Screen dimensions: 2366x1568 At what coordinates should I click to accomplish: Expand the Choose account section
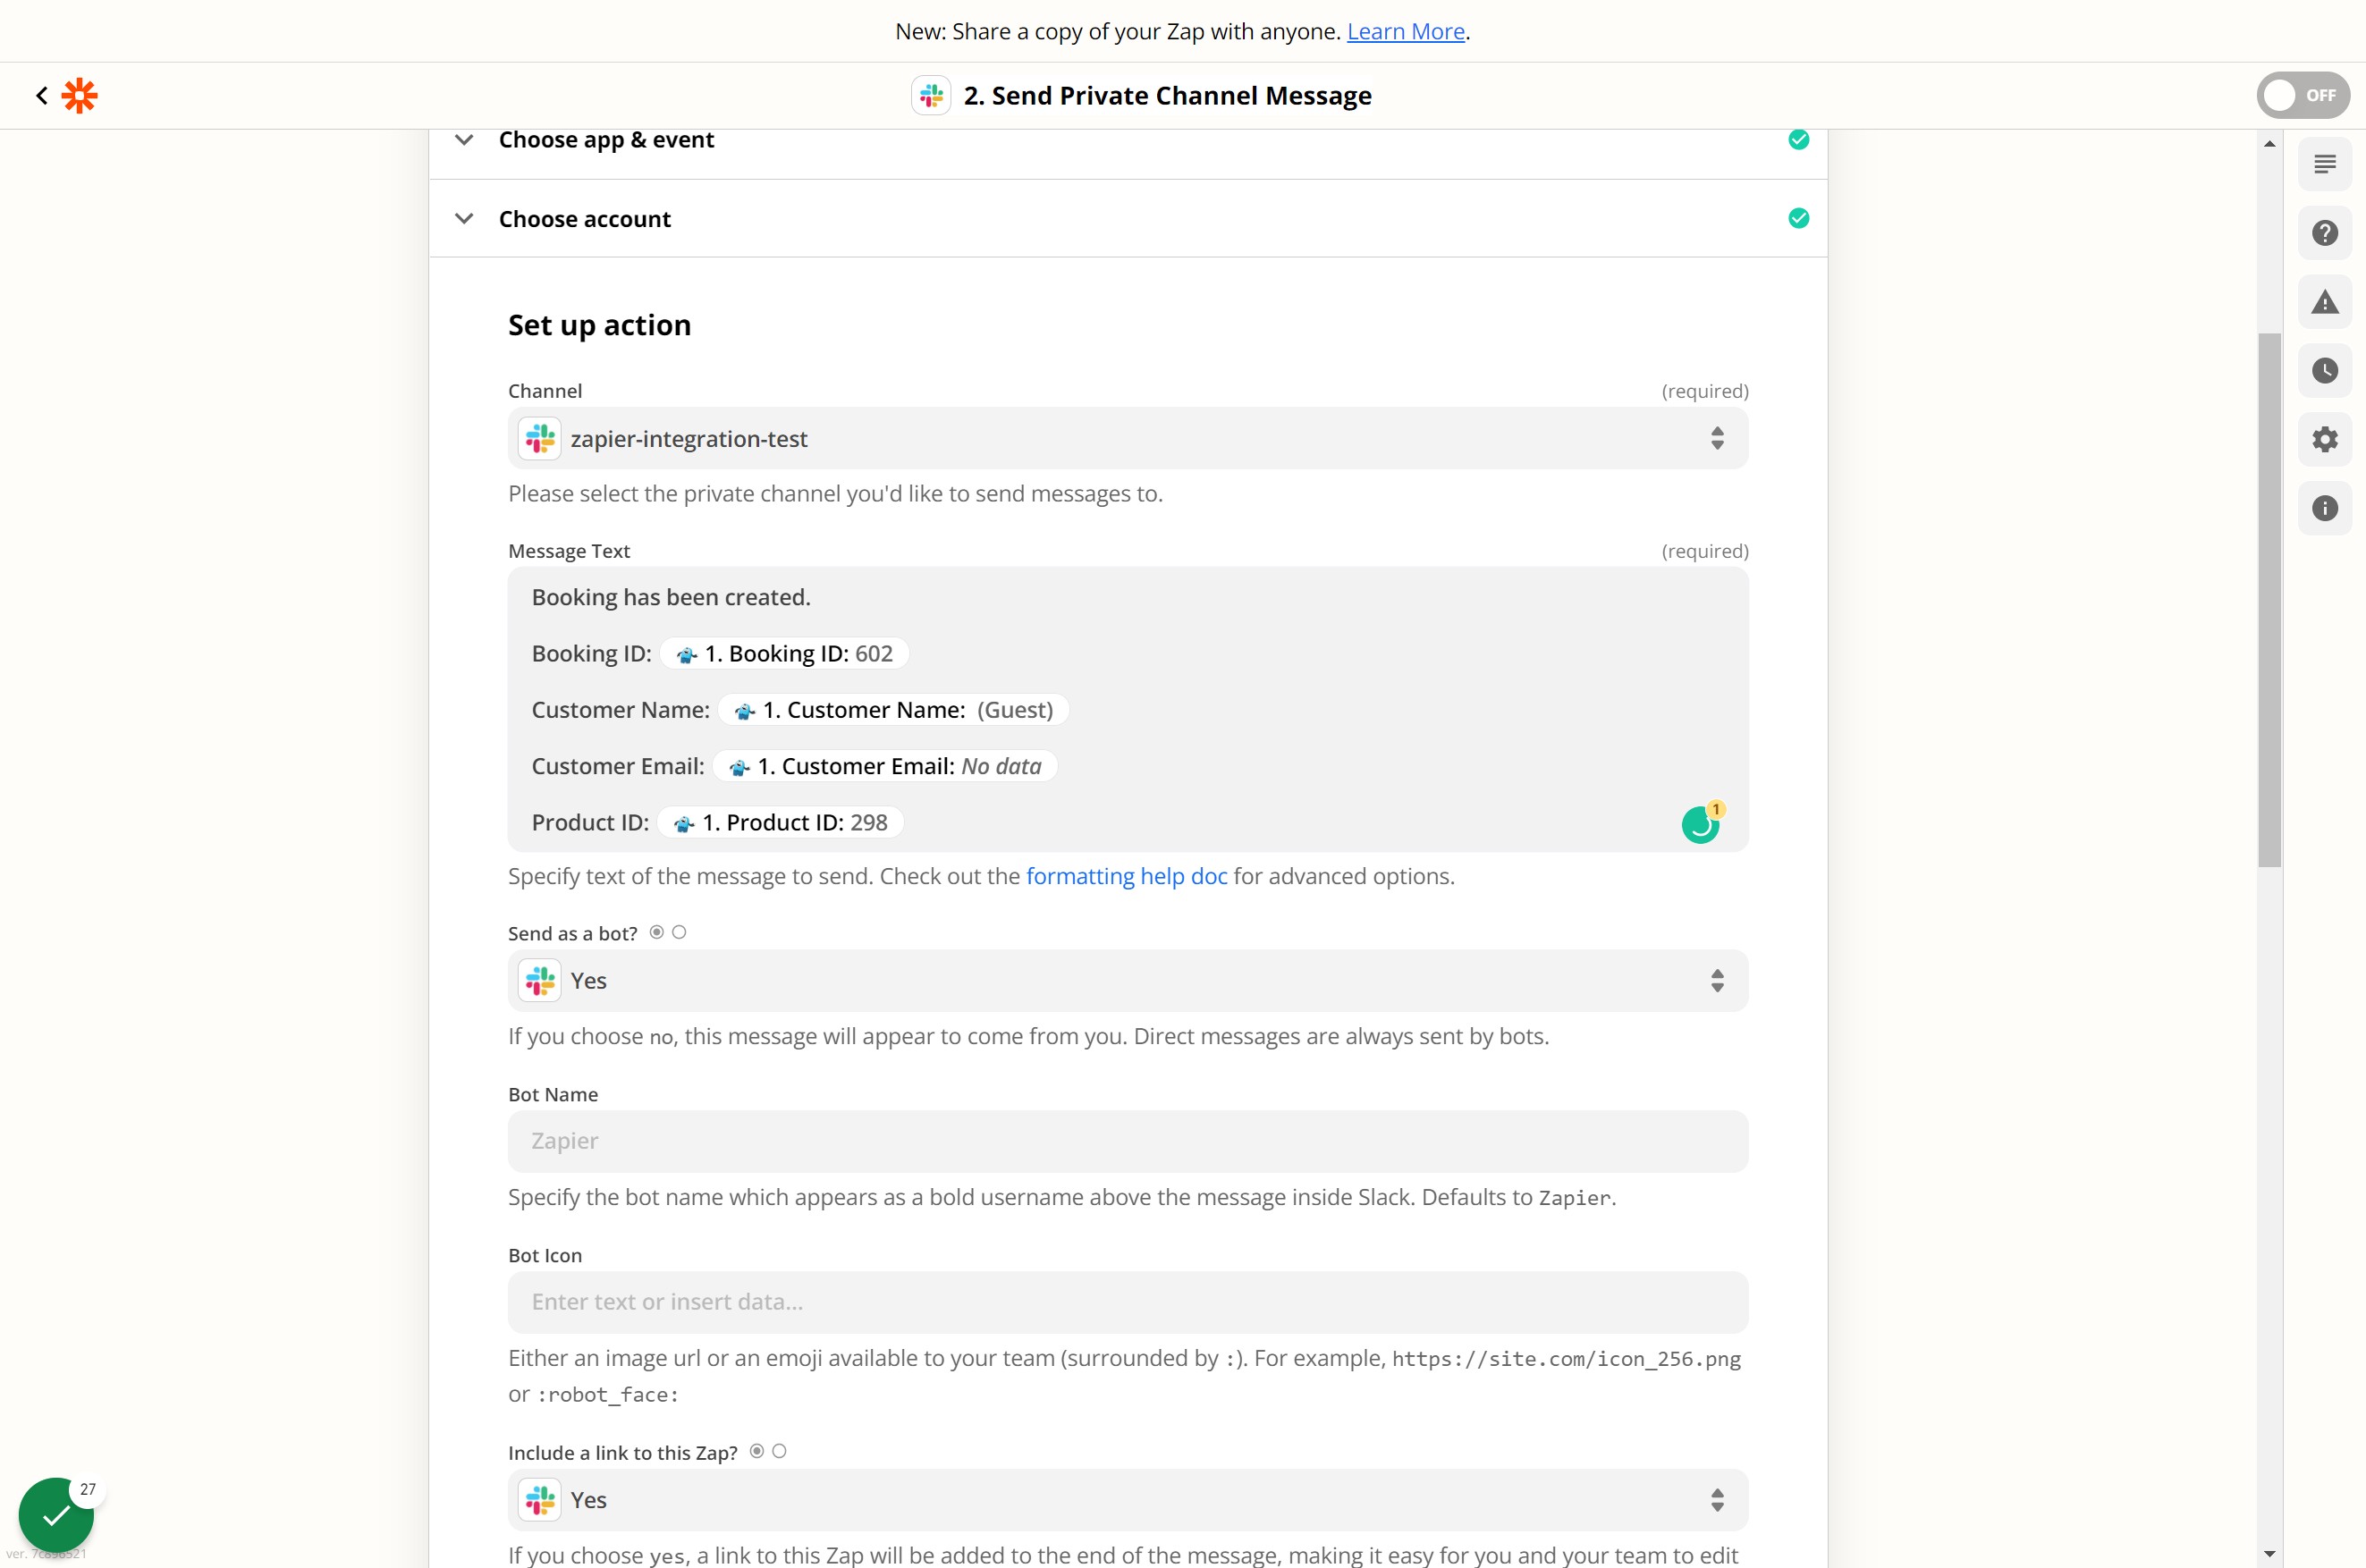click(x=464, y=218)
